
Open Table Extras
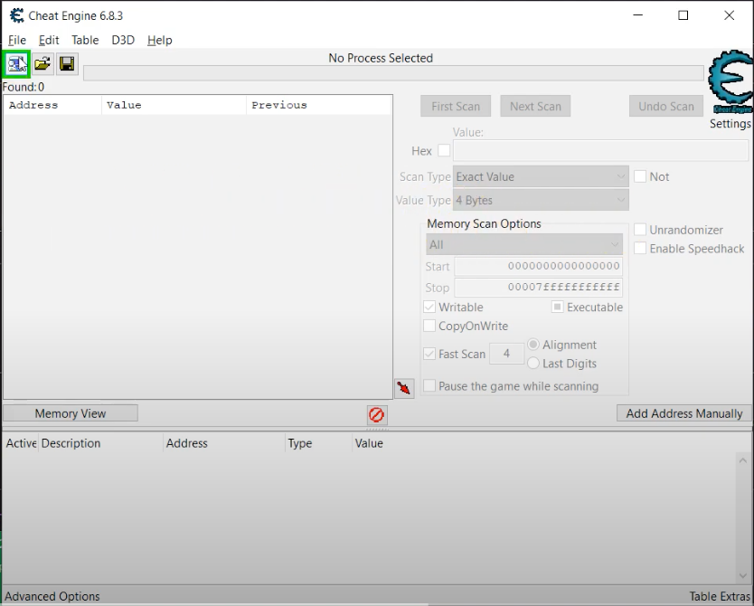point(720,596)
